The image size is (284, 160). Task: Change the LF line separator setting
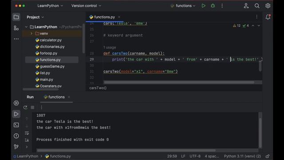(x=183, y=156)
